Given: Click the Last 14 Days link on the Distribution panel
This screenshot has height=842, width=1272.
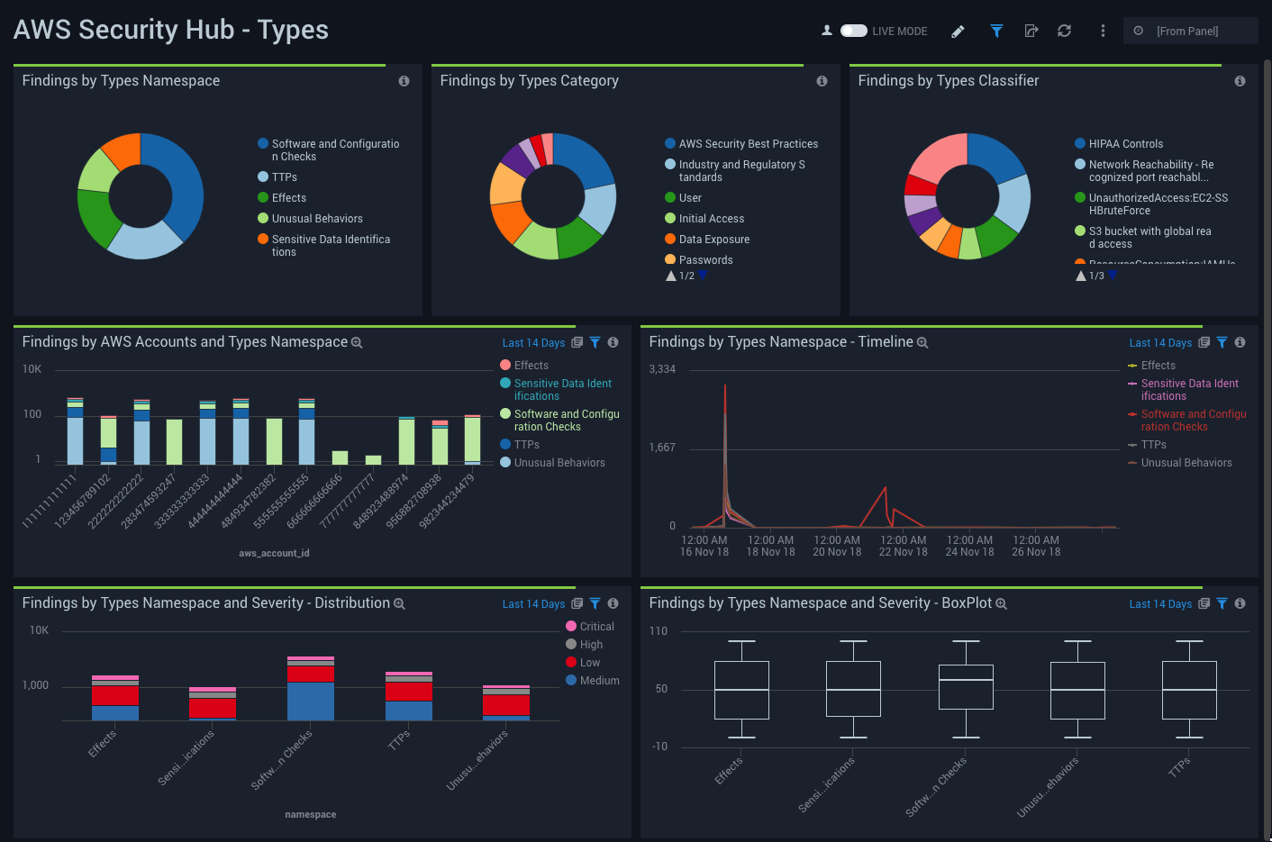Looking at the screenshot, I should tap(533, 603).
